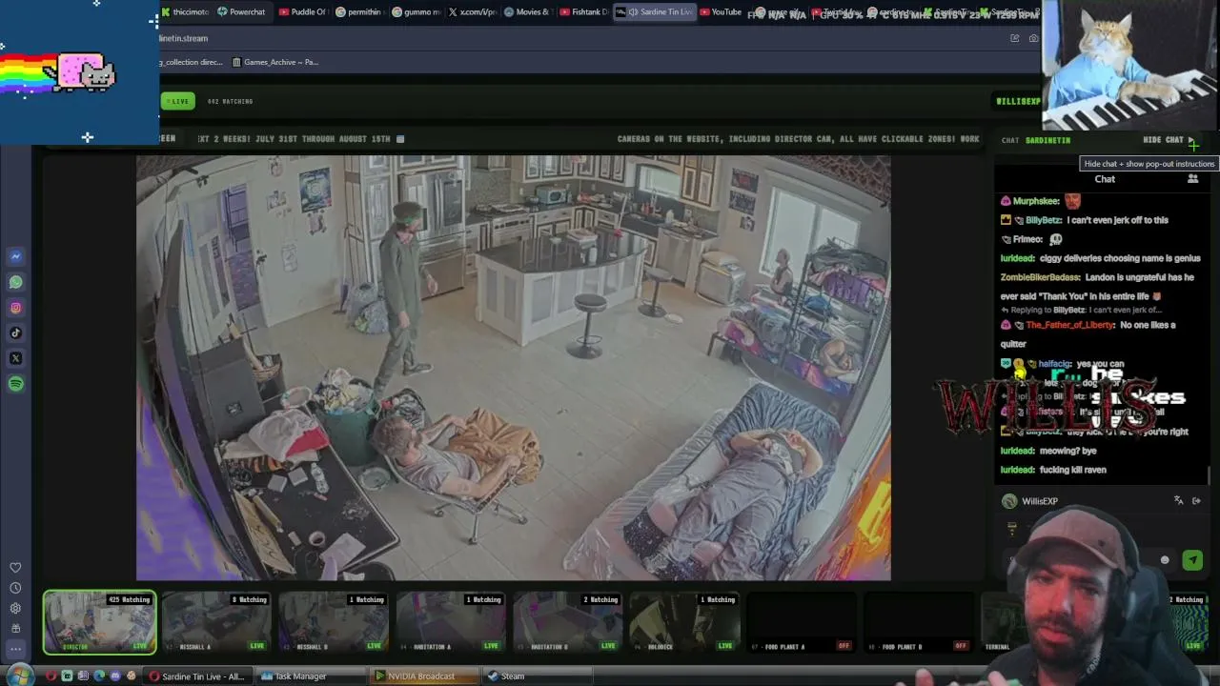
Task: Open X (Twitter) in the browser sidebar
Action: click(15, 358)
